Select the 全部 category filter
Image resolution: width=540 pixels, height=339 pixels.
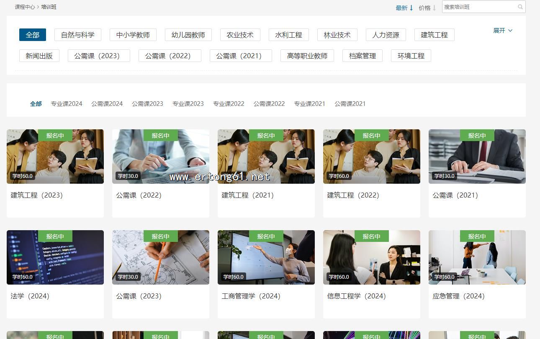[x=33, y=35]
